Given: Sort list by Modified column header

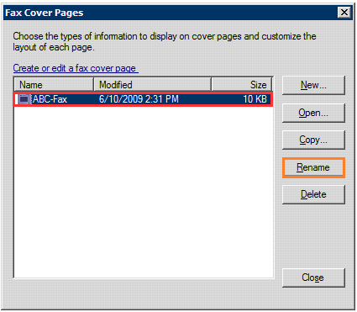Looking at the screenshot, I should tap(152, 85).
